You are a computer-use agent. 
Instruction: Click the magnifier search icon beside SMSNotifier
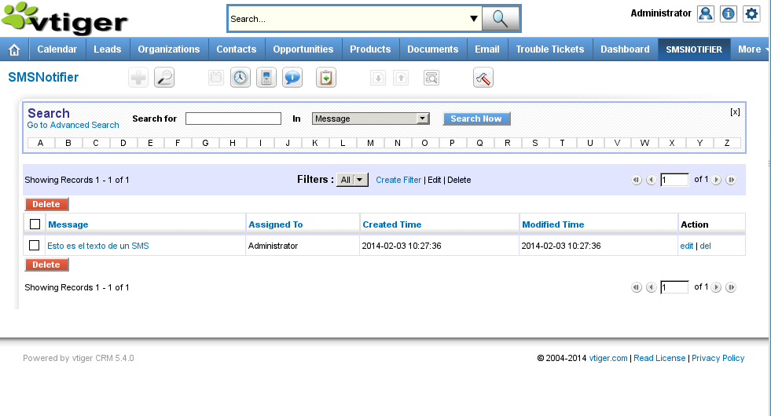tap(164, 78)
